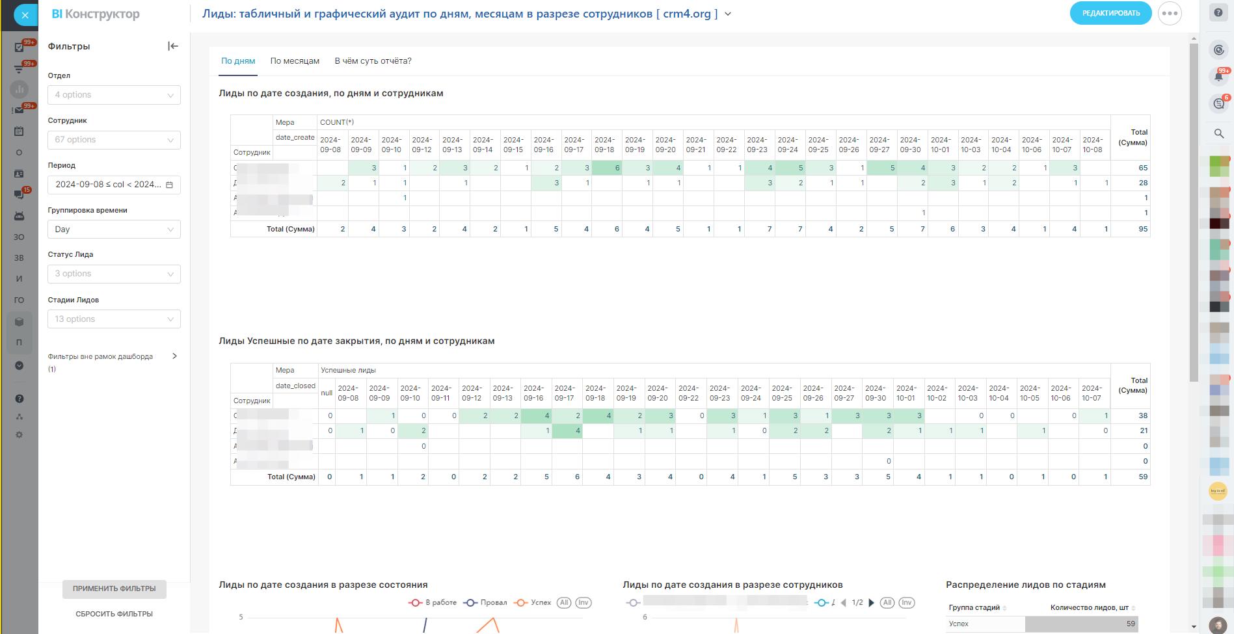This screenshot has width=1234, height=634.
Task: Open the question mark help icon in left sidebar
Action: 20,399
